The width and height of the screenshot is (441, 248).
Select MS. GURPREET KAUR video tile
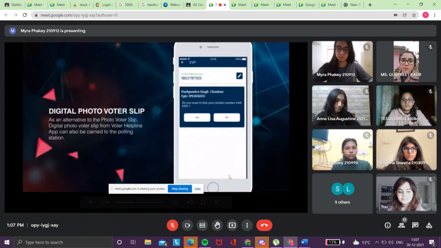pyautogui.click(x=406, y=62)
